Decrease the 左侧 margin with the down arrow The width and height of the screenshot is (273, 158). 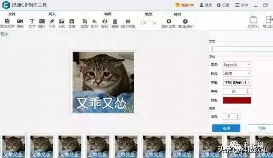(238, 118)
